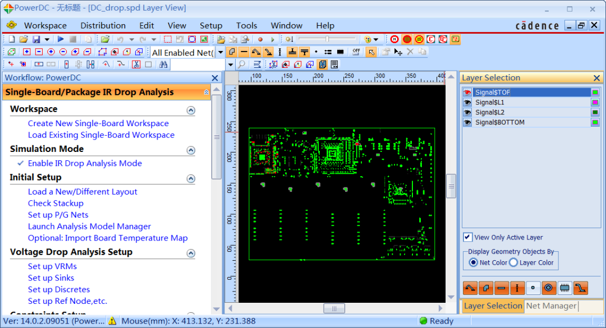Save the workspace with the floppy icon
Image resolution: width=606 pixels, height=328 pixels.
[36, 39]
